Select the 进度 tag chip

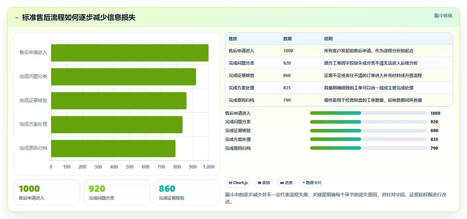[286, 183]
